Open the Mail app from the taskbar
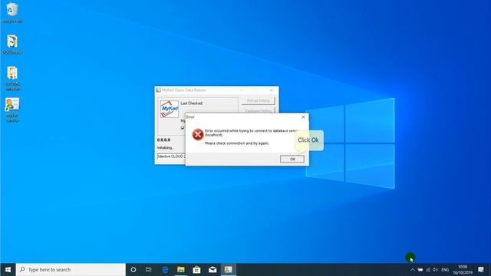Image resolution: width=491 pixels, height=276 pixels. pyautogui.click(x=213, y=269)
